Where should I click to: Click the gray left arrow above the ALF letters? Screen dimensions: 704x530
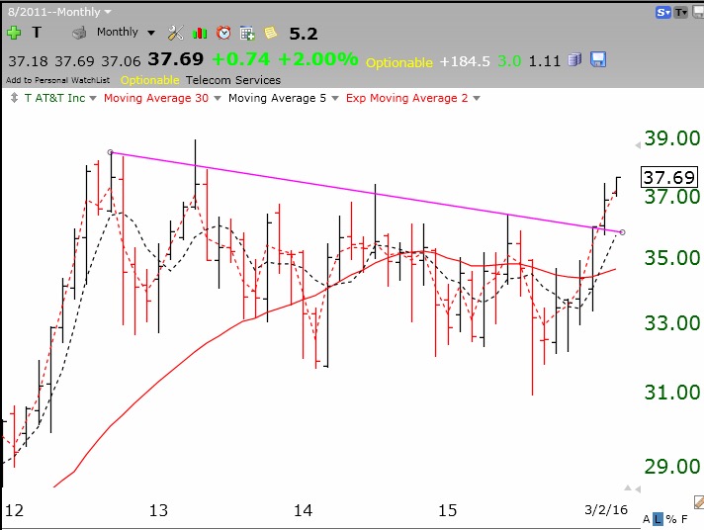tap(638, 489)
